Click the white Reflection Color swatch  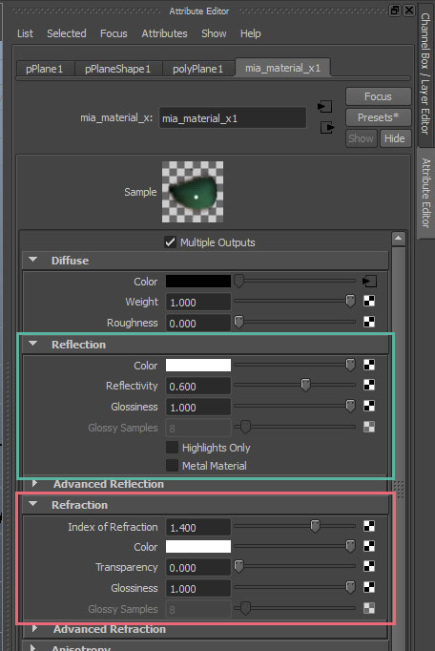[198, 365]
